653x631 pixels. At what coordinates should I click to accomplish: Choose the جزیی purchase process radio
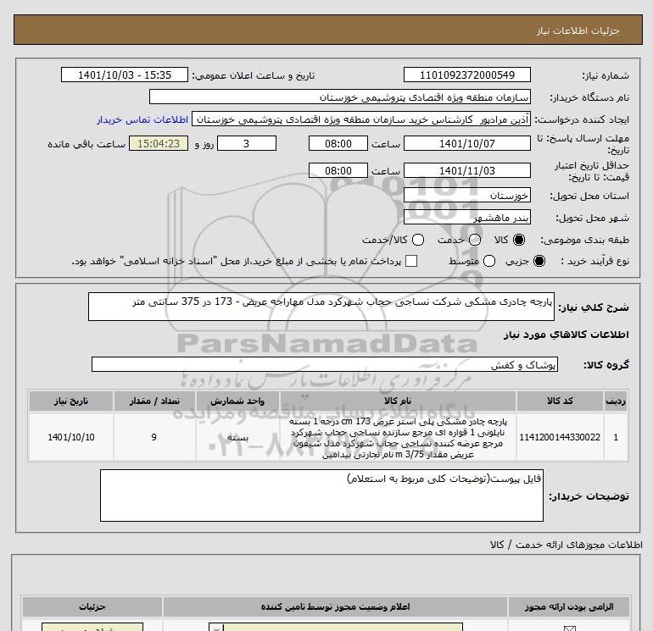point(539,261)
